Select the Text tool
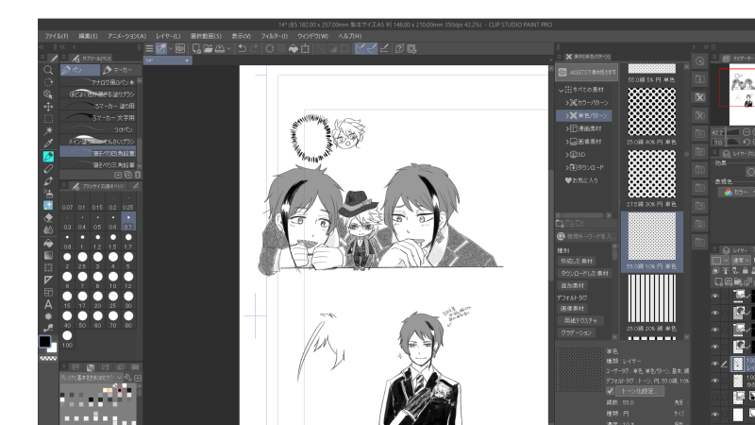The image size is (755, 425). tap(48, 304)
